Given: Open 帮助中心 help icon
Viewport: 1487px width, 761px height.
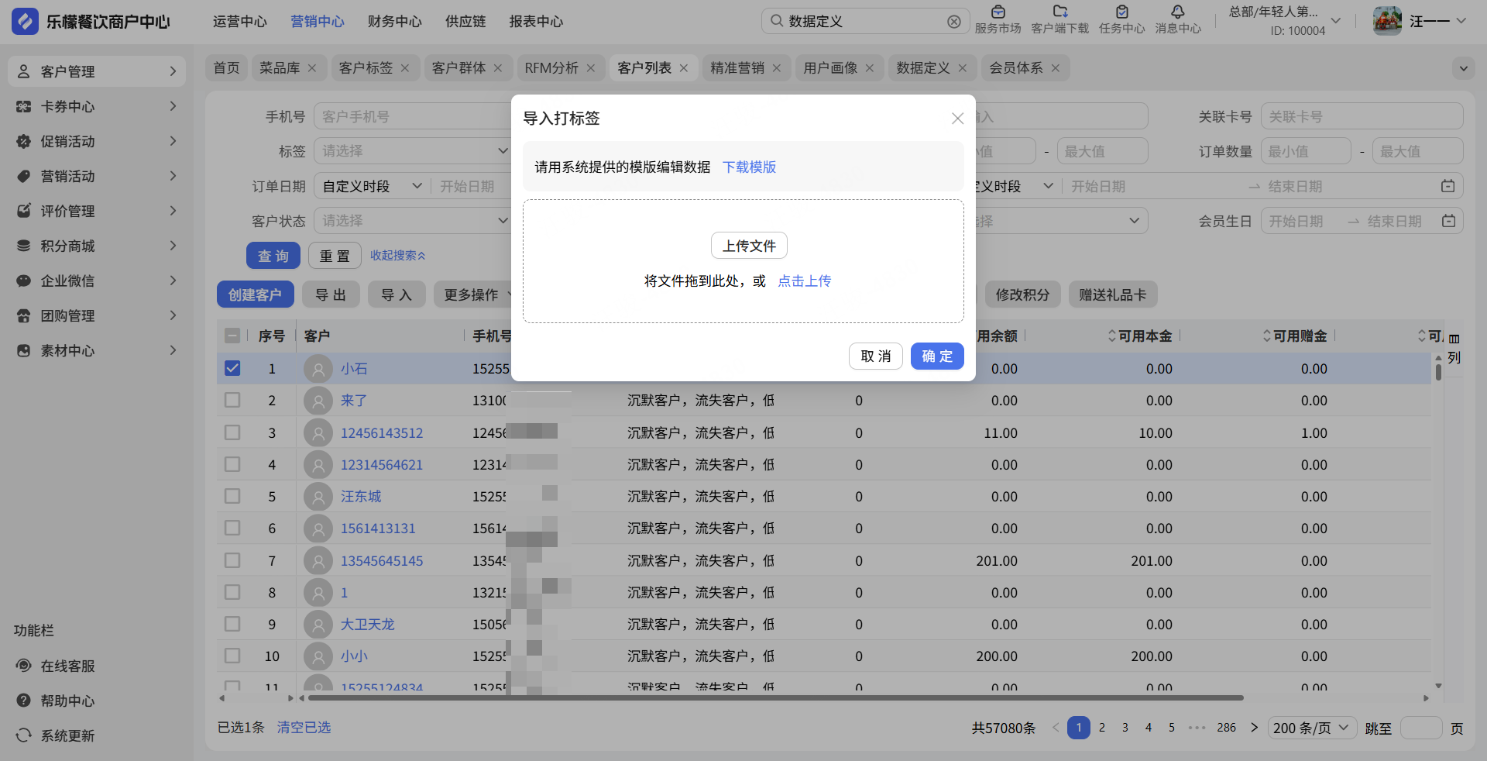Looking at the screenshot, I should pyautogui.click(x=24, y=701).
